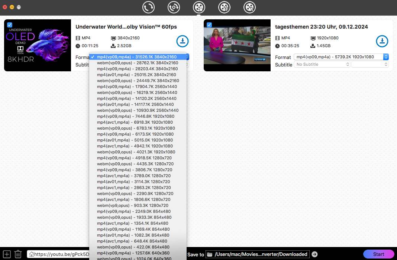The height and width of the screenshot is (260, 397).
Task: Select the active film reel download tab icon
Action: [199, 7]
